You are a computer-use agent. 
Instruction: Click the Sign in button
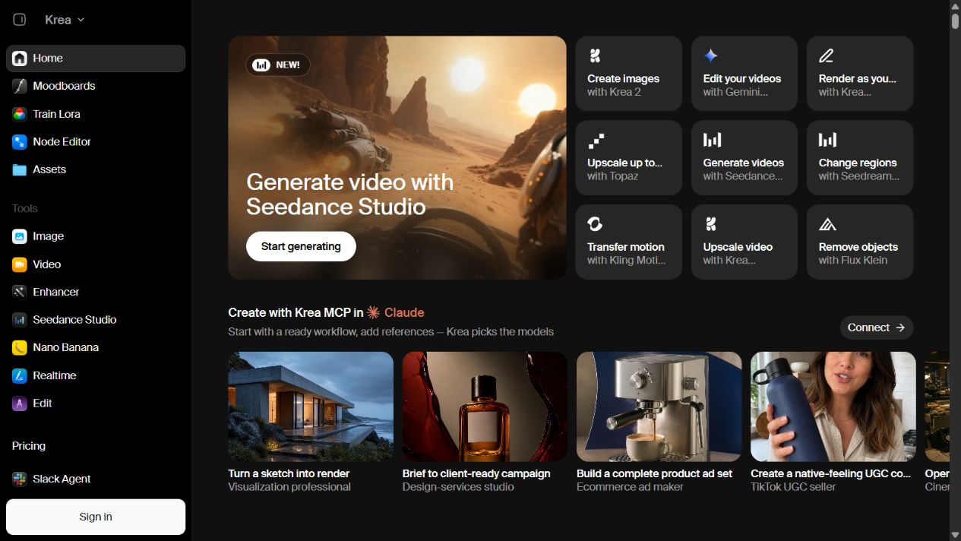tap(96, 517)
